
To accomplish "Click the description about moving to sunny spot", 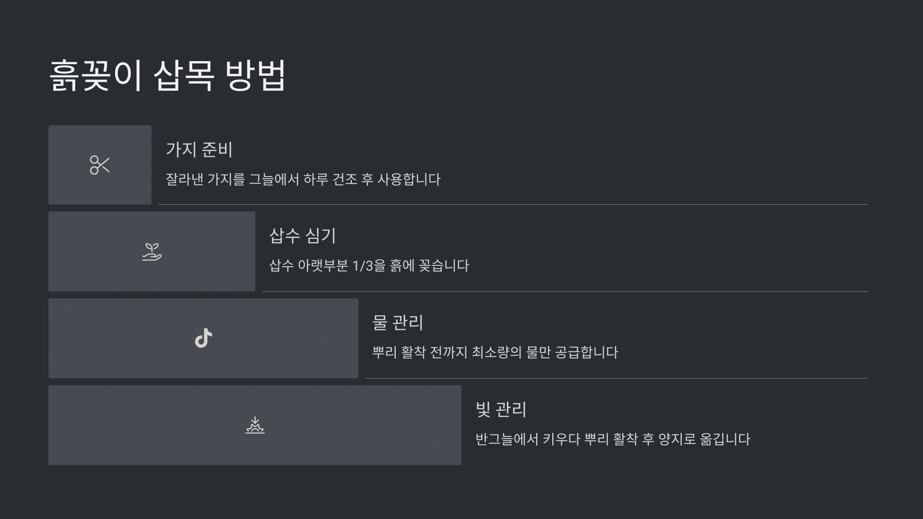I will [613, 439].
